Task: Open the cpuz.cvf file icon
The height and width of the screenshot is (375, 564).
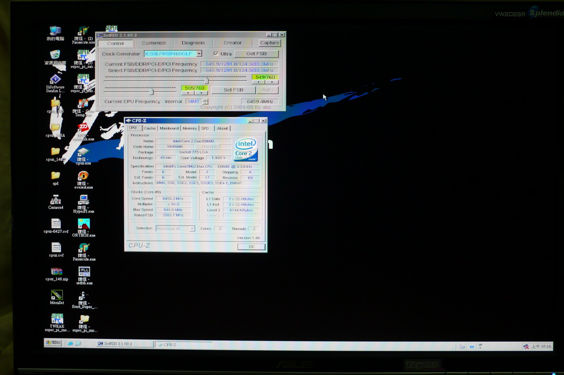Action: click(56, 250)
